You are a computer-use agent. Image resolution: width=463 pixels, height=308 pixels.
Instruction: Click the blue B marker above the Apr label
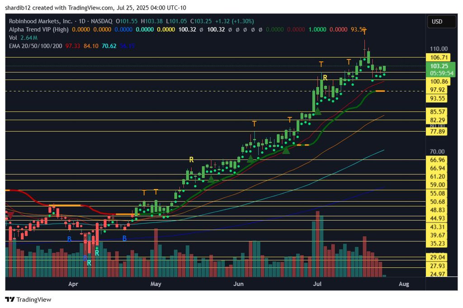tap(69, 239)
